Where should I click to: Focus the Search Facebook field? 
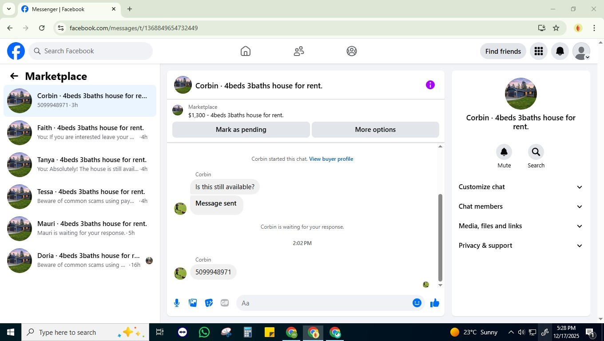point(91,51)
